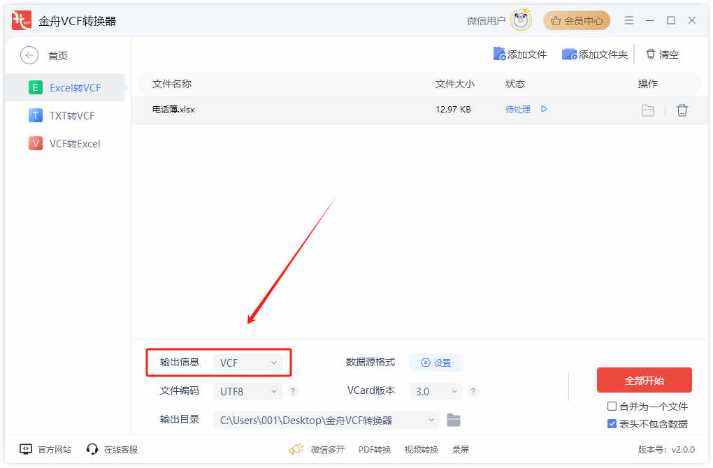Maximize the converter window
The image size is (713, 468).
671,20
